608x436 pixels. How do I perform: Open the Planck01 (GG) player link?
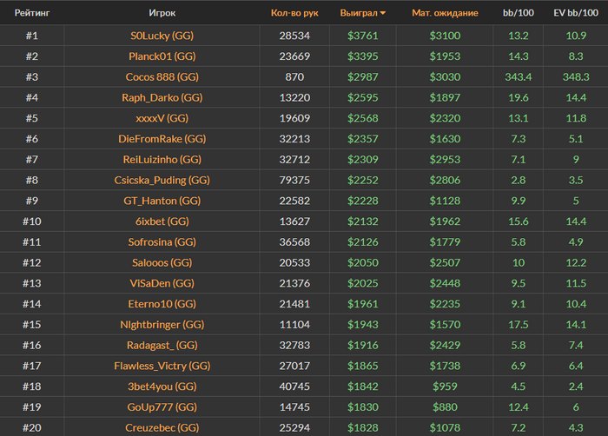(x=162, y=56)
